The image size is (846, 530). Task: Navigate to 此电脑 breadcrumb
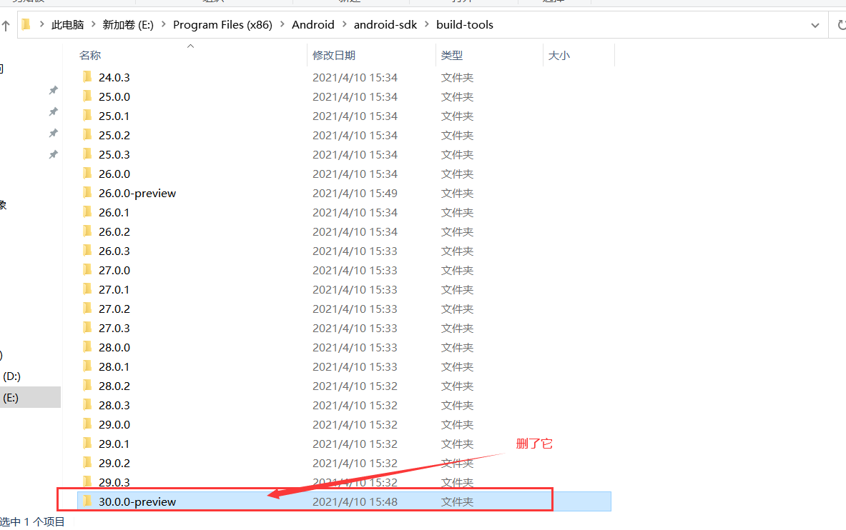(x=67, y=25)
